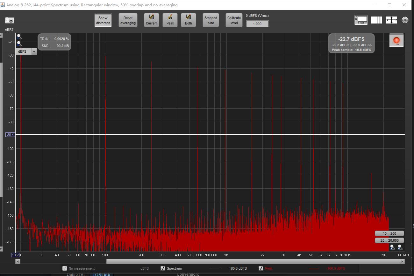Set range to 10 .. 200
The image size is (414, 276).
tap(389, 233)
